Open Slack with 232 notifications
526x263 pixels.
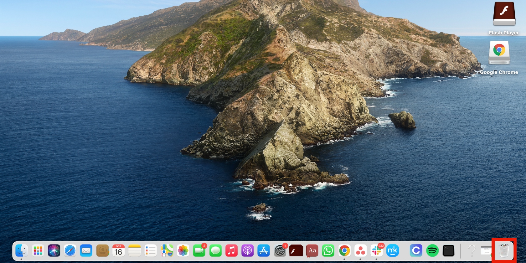click(x=376, y=251)
